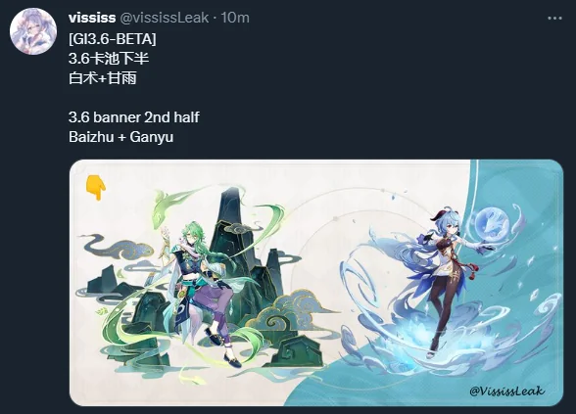Click the @VississLeak watermark on the image

(507, 391)
